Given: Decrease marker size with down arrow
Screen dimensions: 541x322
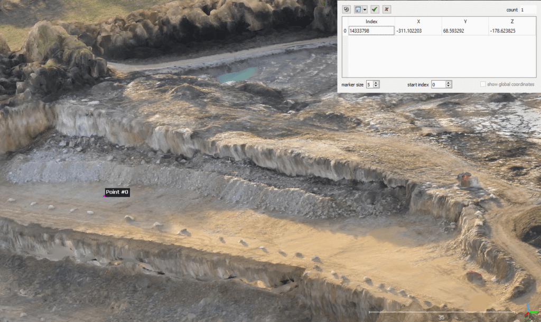Looking at the screenshot, I should click(x=376, y=86).
